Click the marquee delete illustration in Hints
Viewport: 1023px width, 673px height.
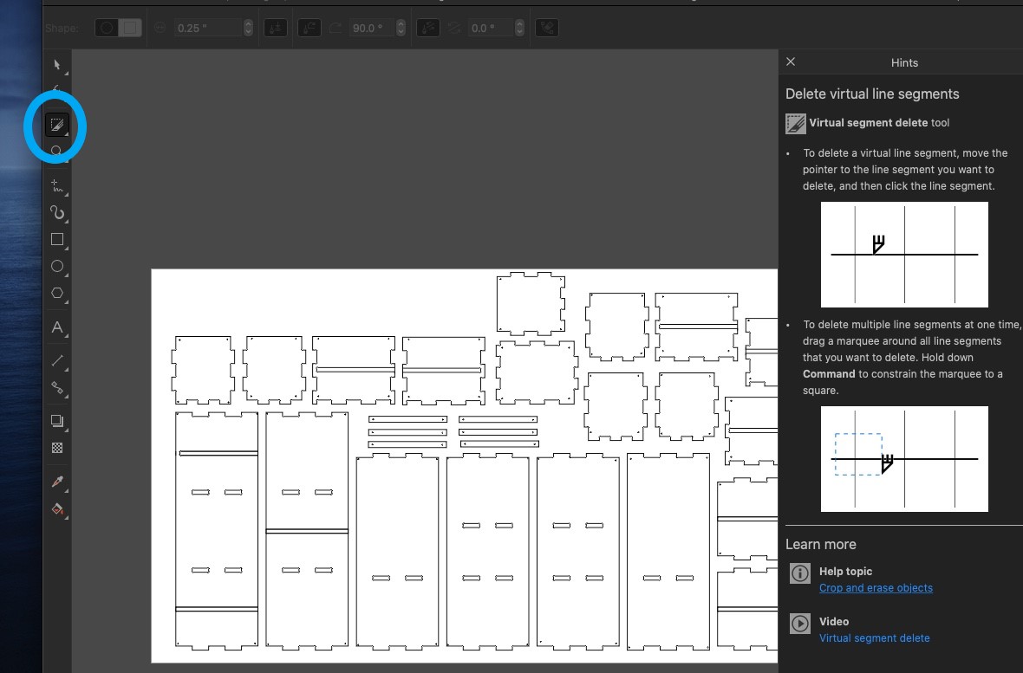click(904, 459)
